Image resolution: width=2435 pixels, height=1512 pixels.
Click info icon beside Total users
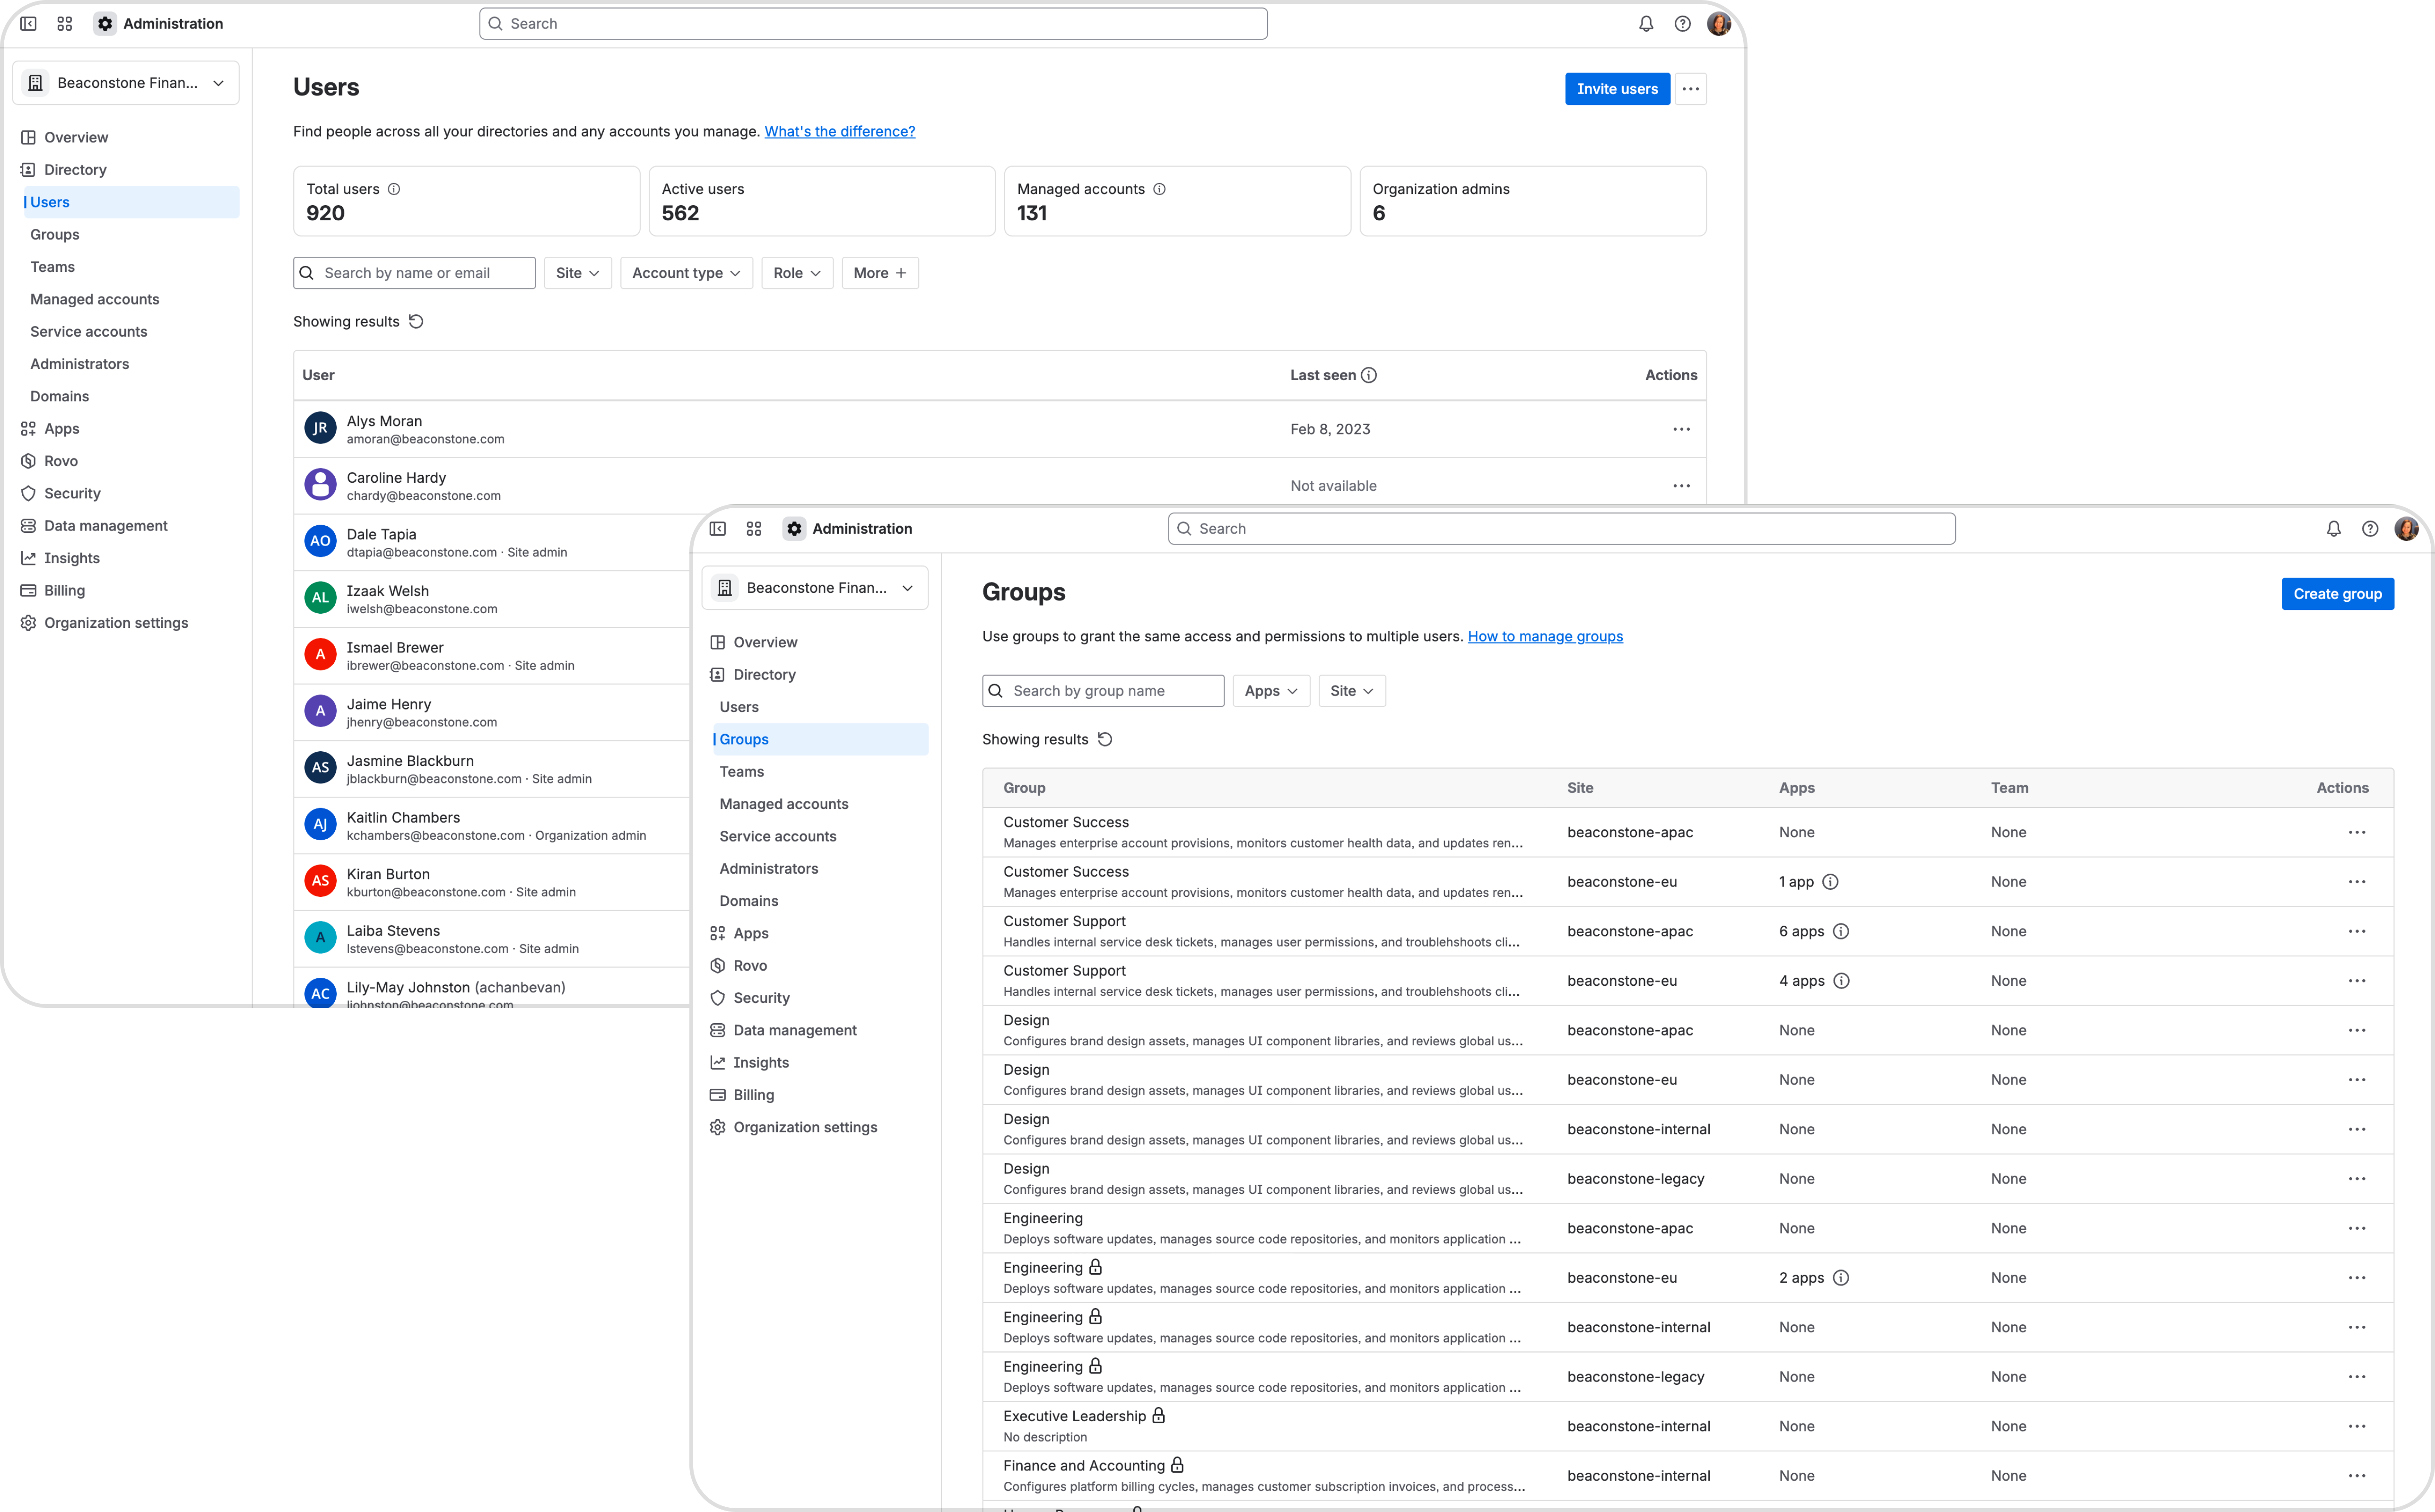pyautogui.click(x=394, y=189)
